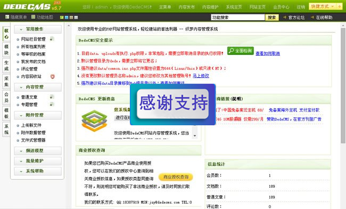Select the gray skin color swatch
Image resolution: width=346 pixels, height=209 pixels.
76,17
